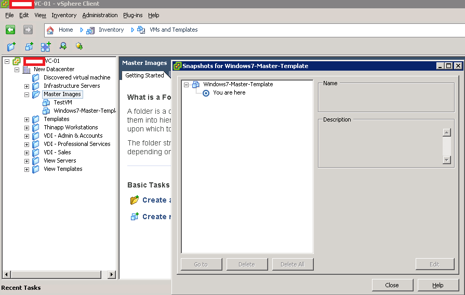
Task: Click the Windows7-Master-Template VM icon in inventory tree
Action: point(46,111)
